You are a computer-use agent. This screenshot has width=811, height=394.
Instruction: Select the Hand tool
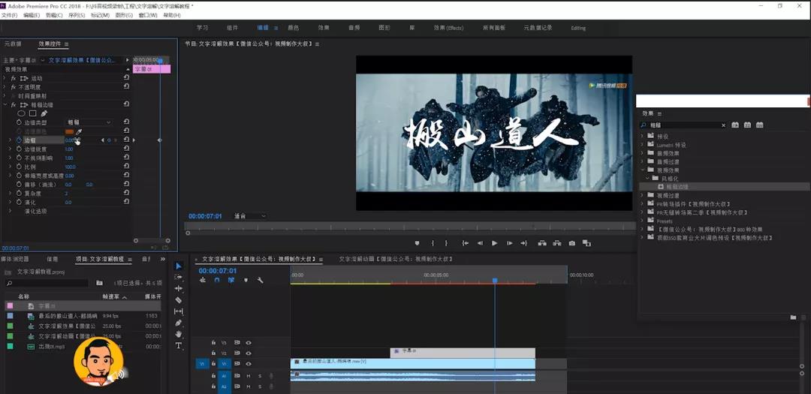[x=179, y=334]
